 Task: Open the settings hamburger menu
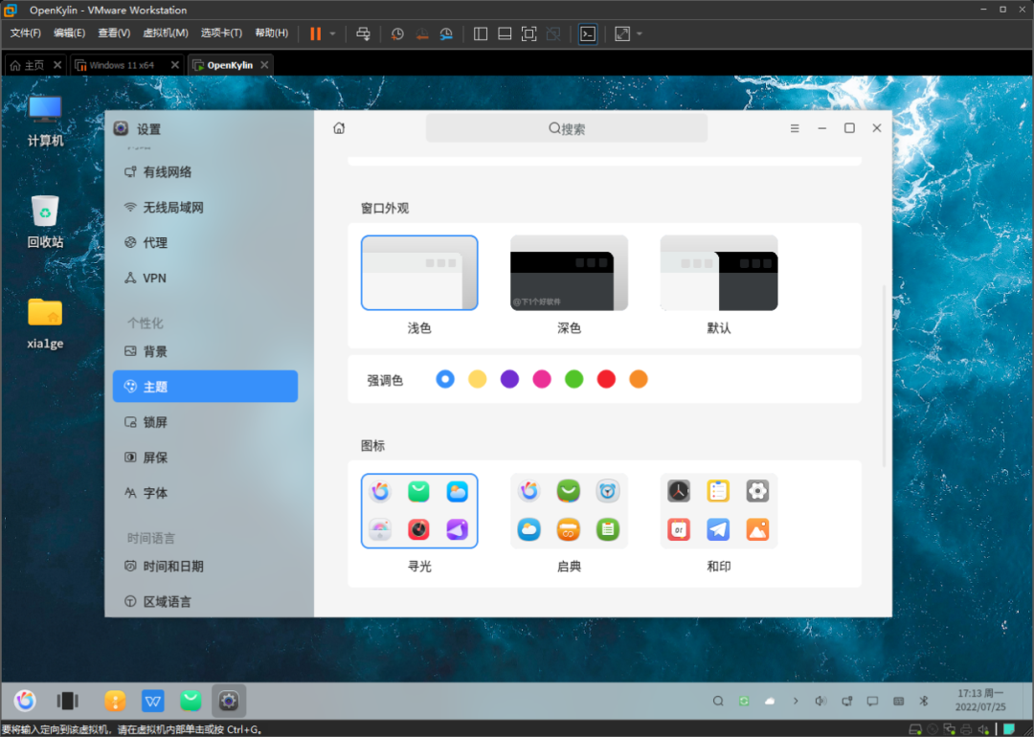pyautogui.click(x=795, y=126)
